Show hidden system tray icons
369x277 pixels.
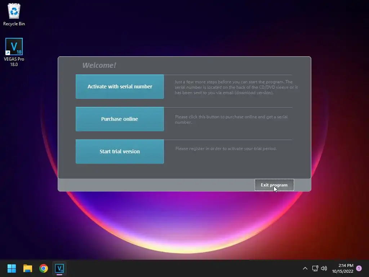[x=305, y=268]
